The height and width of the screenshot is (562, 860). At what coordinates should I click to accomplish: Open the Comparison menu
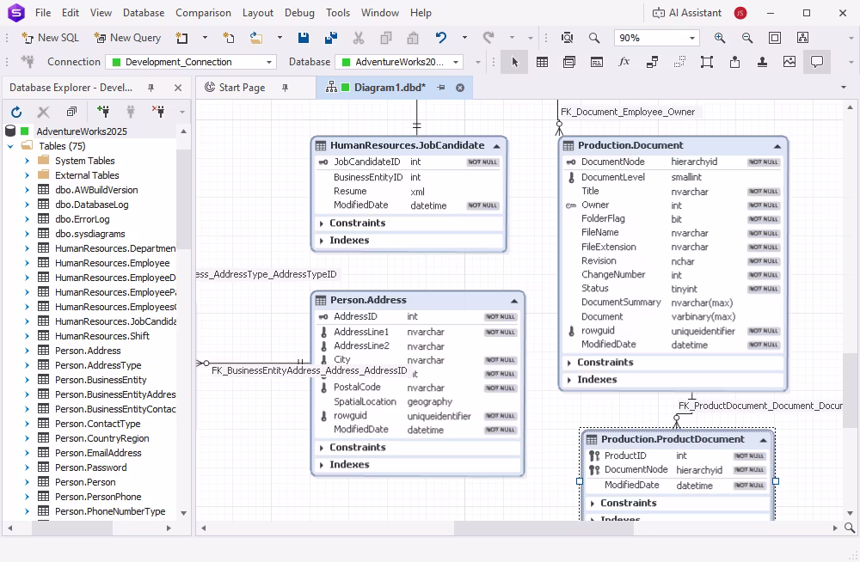click(x=203, y=13)
